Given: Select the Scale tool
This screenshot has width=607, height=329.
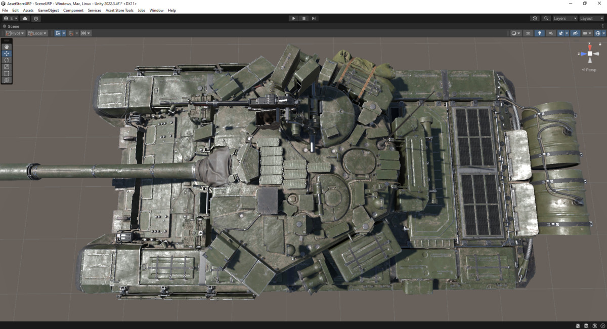Looking at the screenshot, I should point(7,67).
